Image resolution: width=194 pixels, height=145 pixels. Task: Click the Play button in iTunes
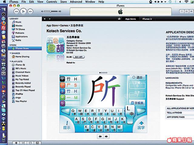23,11
